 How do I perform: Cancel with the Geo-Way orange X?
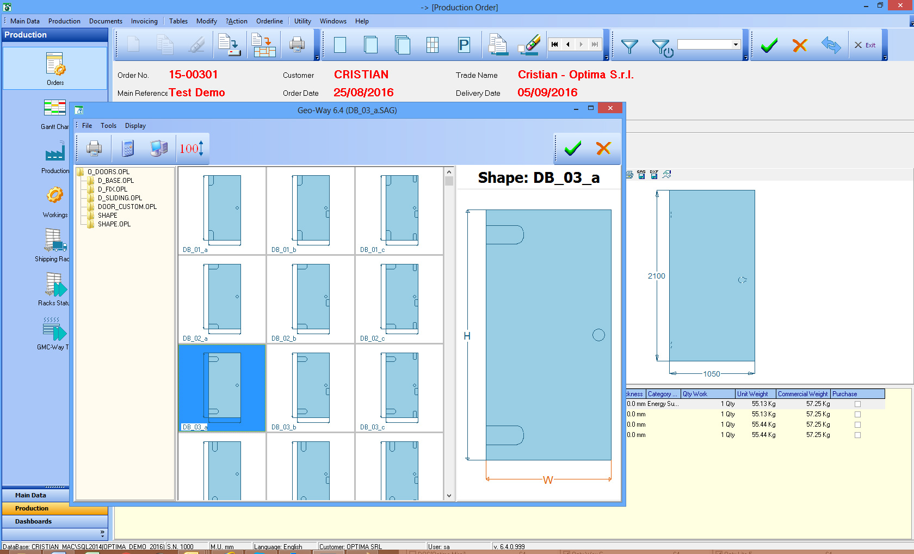[x=603, y=148]
